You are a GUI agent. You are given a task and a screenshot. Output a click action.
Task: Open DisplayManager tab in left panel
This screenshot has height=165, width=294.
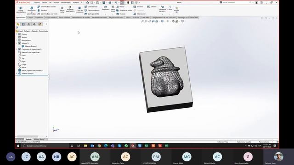[x=40, y=24]
